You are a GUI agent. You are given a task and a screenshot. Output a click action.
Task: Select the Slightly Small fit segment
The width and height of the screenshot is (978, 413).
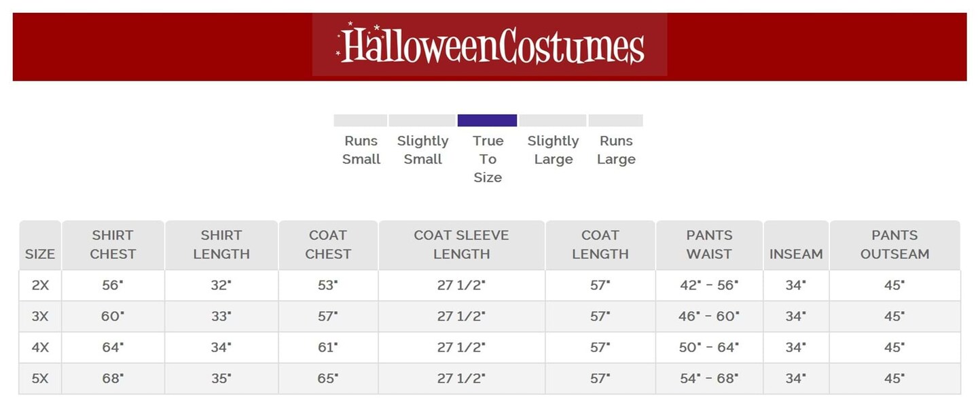422,121
